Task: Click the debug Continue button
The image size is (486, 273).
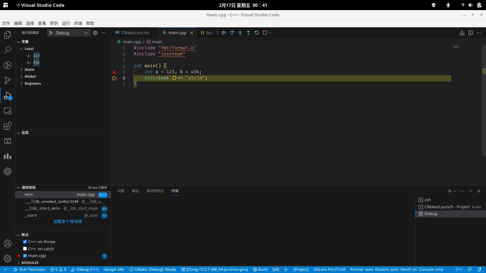Action: (224, 33)
